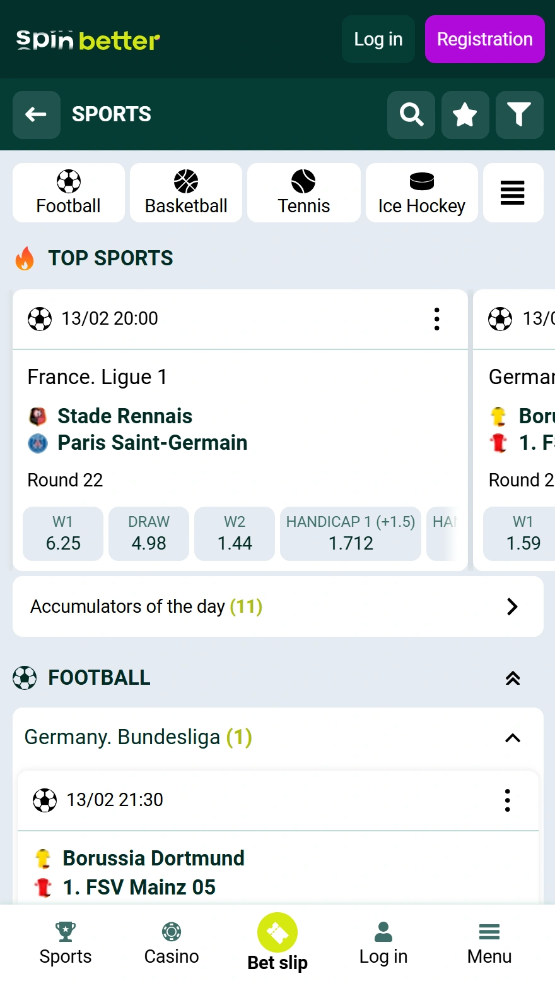Open options for Stade Rennais match
The height and width of the screenshot is (988, 555).
pyautogui.click(x=436, y=319)
